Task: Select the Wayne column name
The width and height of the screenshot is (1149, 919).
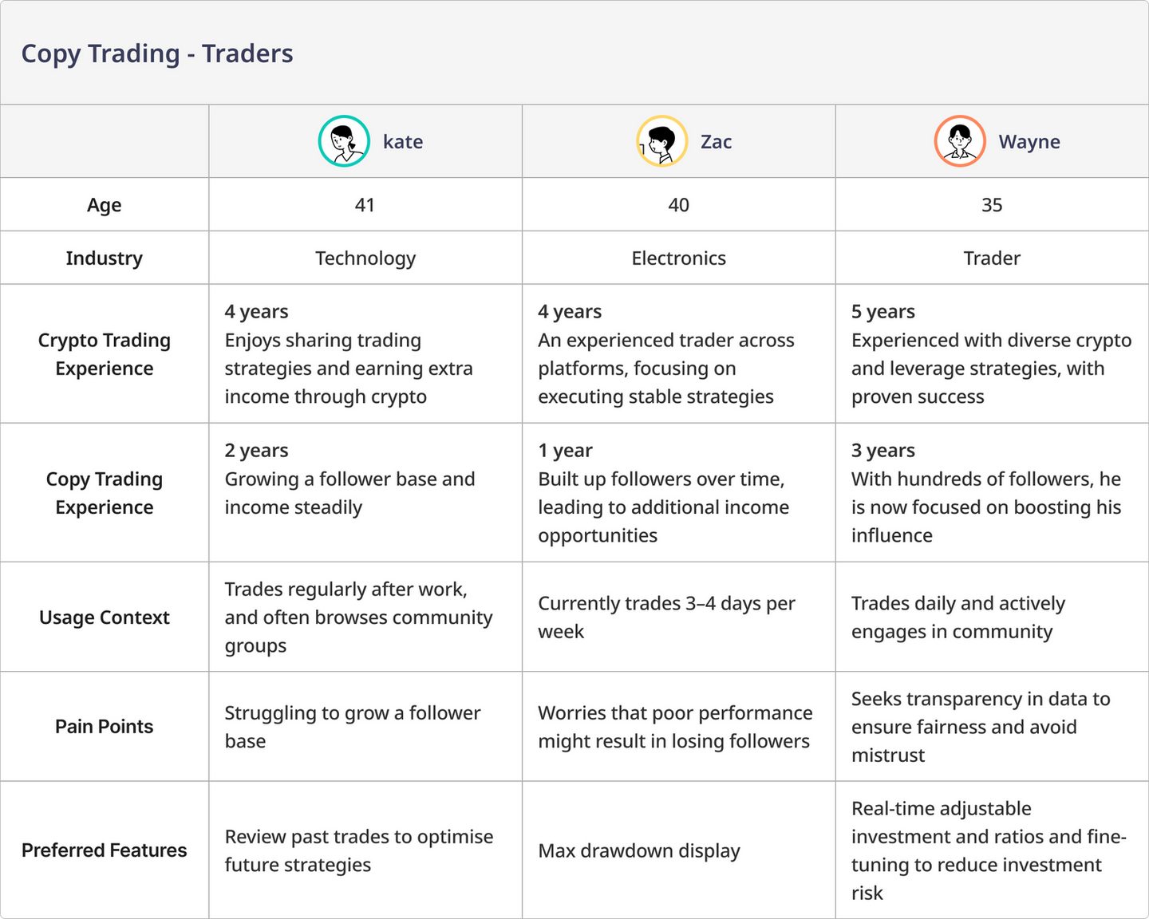Action: [x=1029, y=142]
